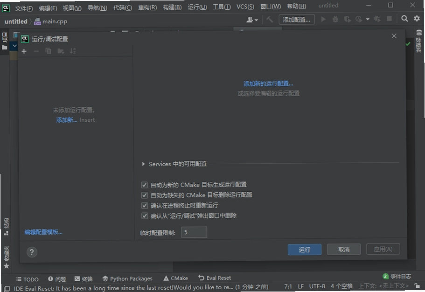Image resolution: width=425 pixels, height=292 pixels.
Task: Click the copy configuration icon
Action: [x=48, y=51]
